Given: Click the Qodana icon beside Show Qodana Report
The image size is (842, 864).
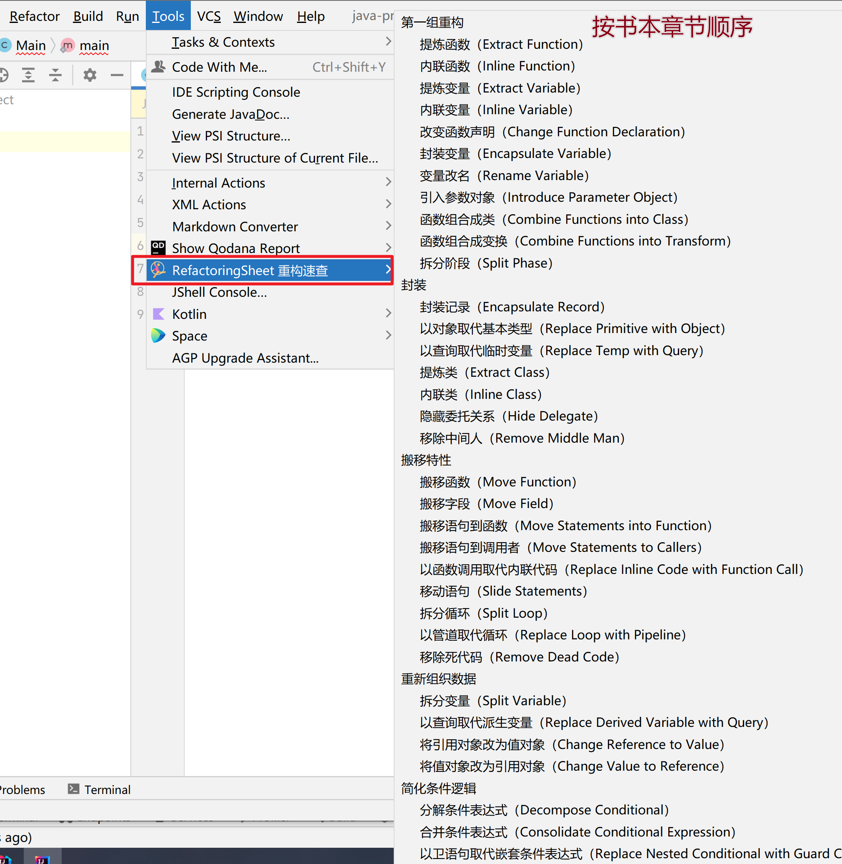Looking at the screenshot, I should click(158, 248).
